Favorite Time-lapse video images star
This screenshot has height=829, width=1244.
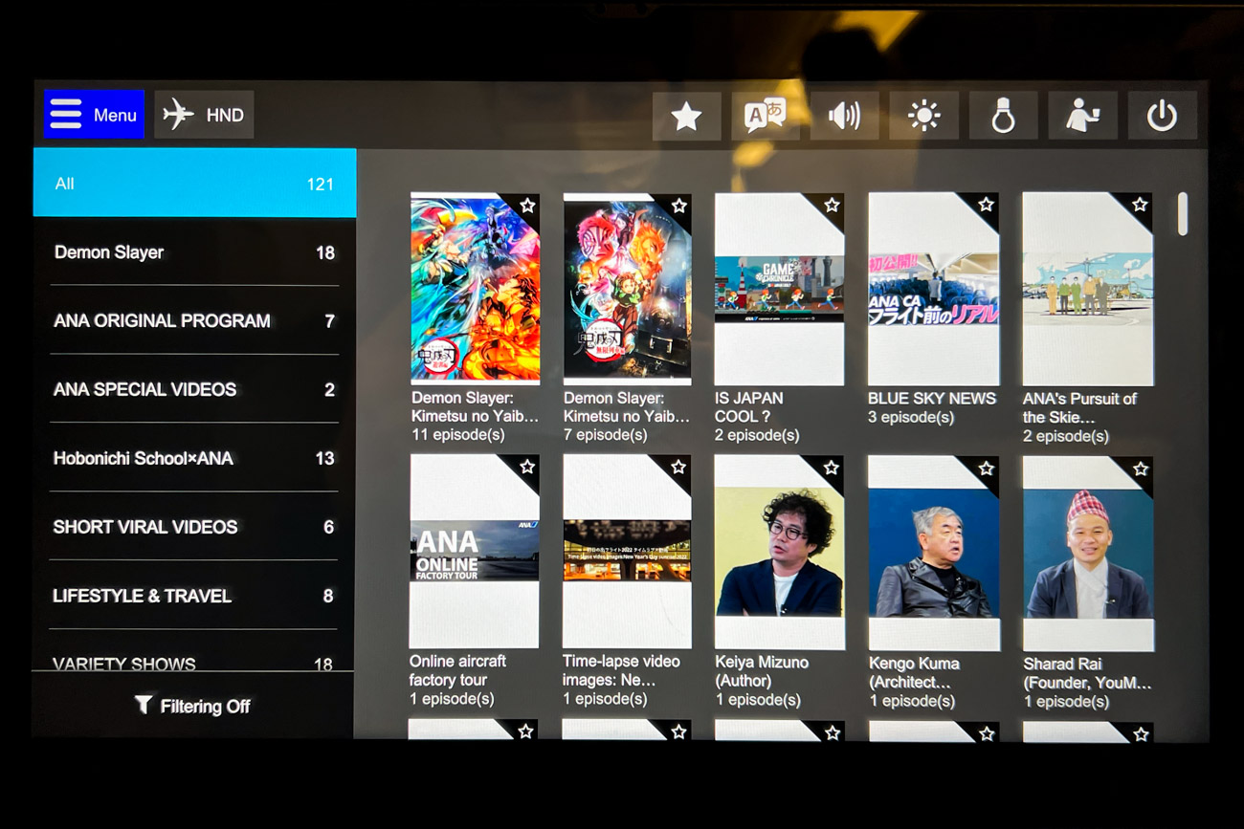[x=678, y=467]
